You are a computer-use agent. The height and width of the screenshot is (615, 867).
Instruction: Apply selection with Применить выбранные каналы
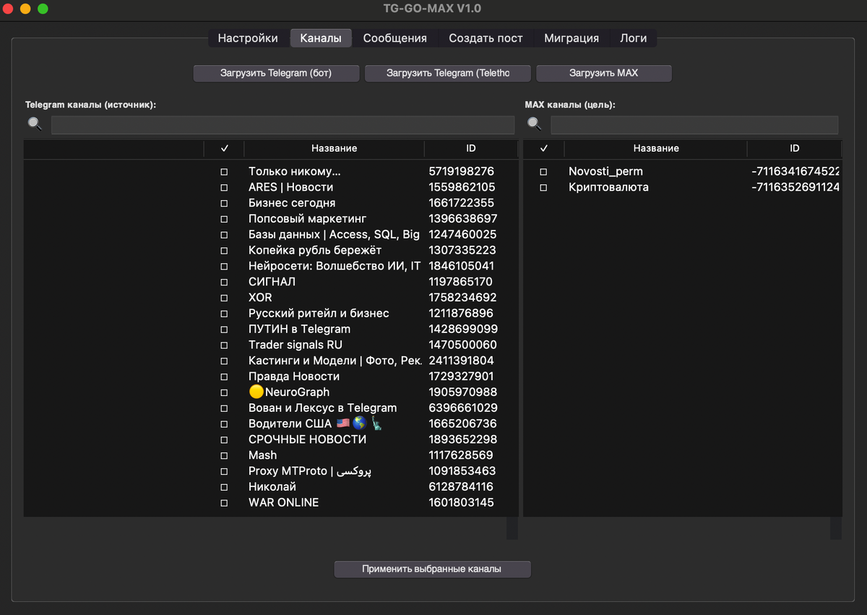tap(432, 569)
